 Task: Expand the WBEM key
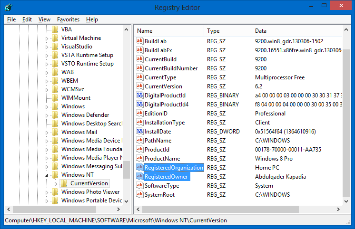[47, 81]
